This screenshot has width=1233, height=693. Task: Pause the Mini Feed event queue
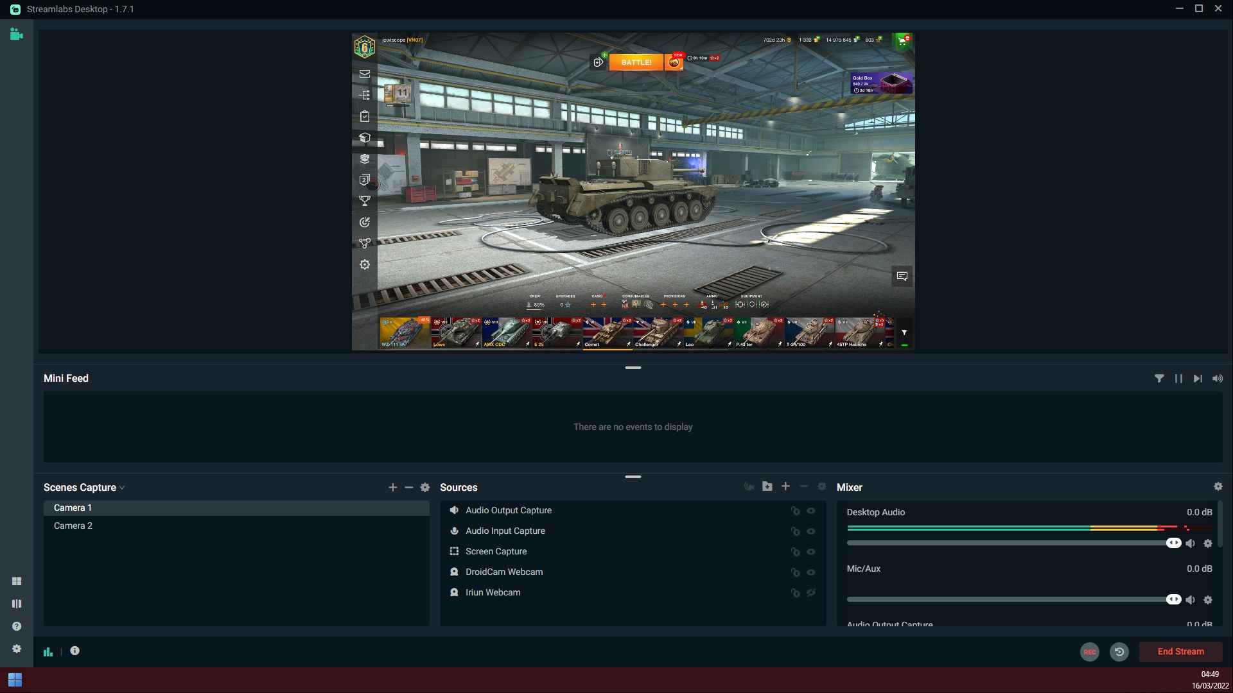tap(1178, 379)
